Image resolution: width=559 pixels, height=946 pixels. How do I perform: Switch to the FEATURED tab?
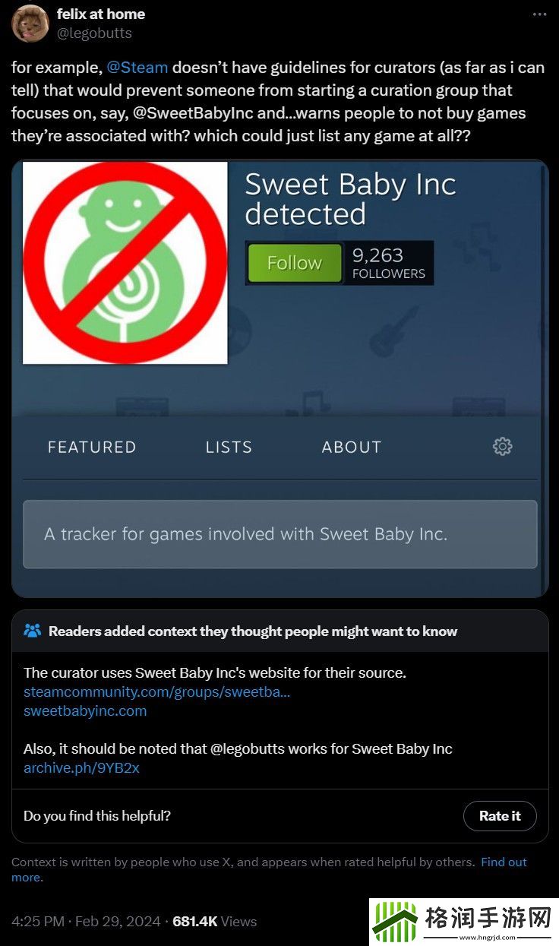pyautogui.click(x=92, y=447)
